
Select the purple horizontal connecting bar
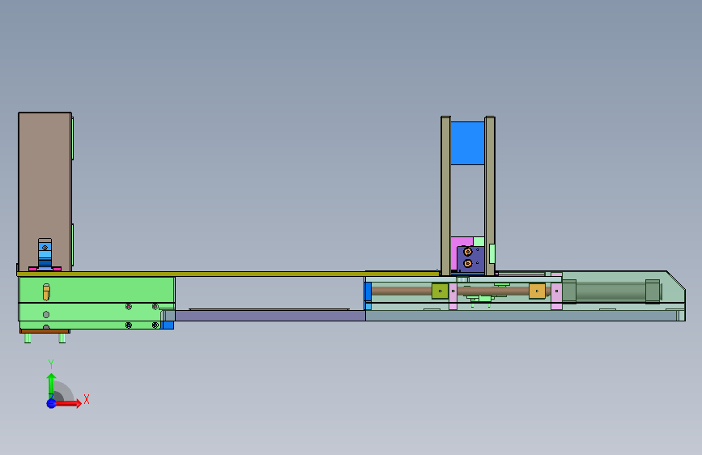[x=270, y=316]
